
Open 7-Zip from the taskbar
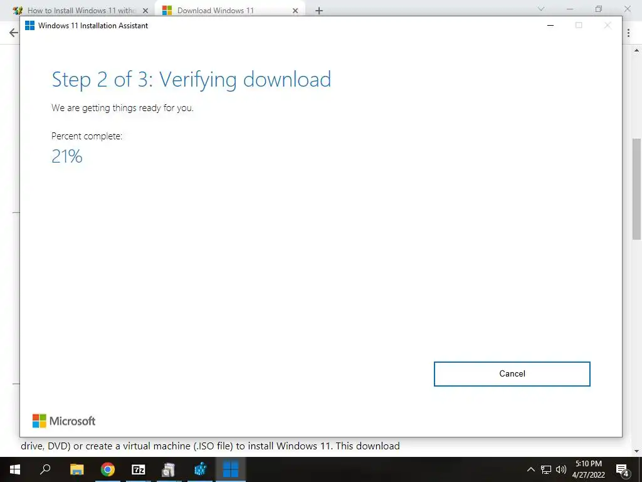pos(139,469)
